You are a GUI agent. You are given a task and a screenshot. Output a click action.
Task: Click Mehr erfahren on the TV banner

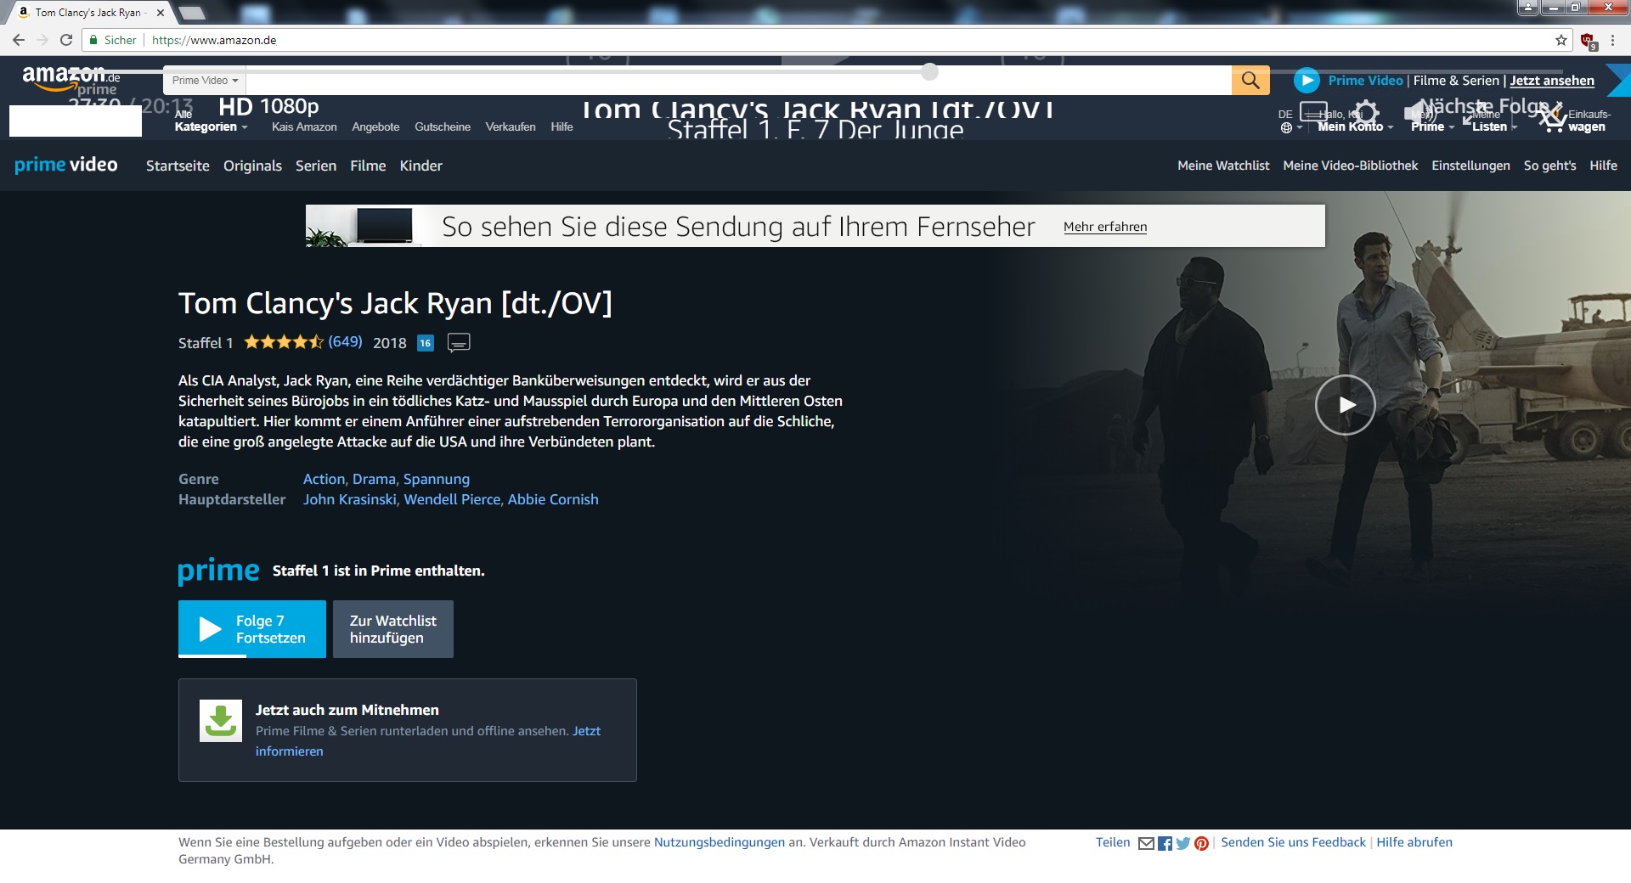click(1105, 227)
